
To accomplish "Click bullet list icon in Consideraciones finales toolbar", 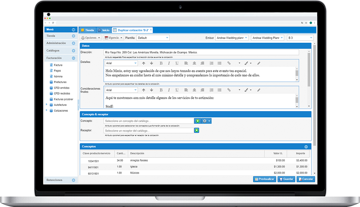I will click(x=219, y=90).
